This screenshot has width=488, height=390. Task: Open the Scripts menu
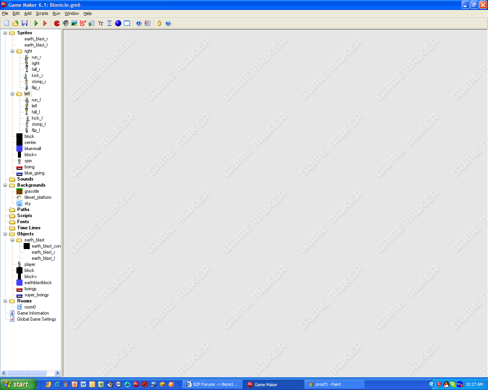tap(42, 13)
